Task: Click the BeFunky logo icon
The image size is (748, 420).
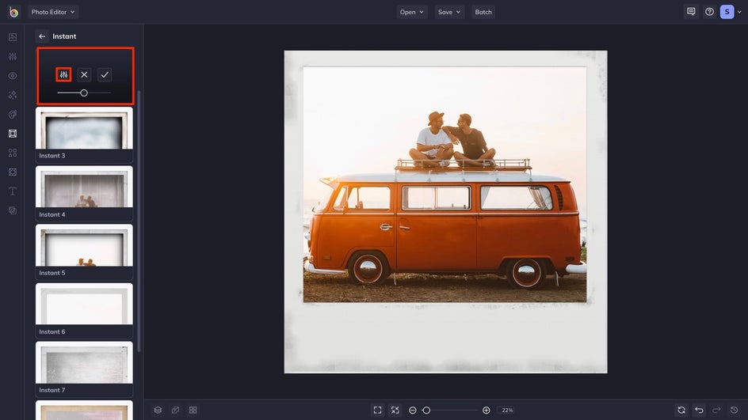Action: coord(13,12)
